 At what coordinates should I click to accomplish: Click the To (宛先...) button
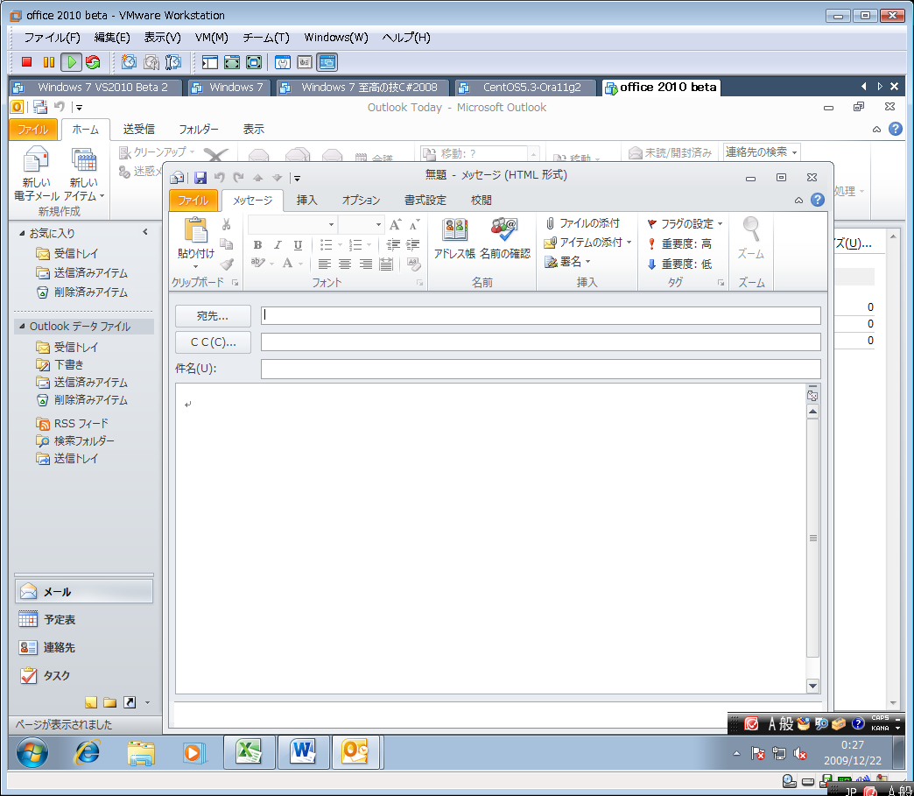tap(213, 316)
